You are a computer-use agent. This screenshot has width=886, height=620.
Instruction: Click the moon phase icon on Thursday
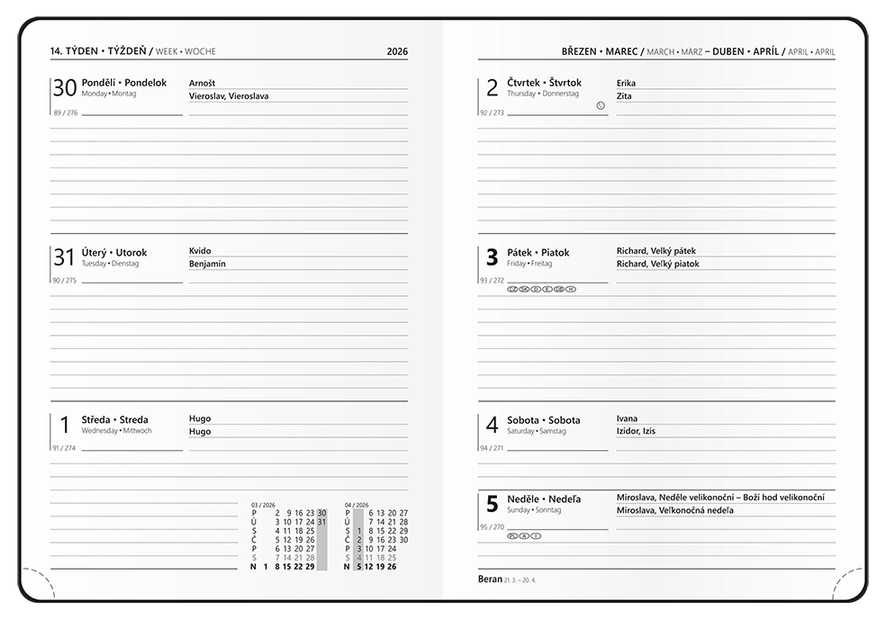[601, 106]
